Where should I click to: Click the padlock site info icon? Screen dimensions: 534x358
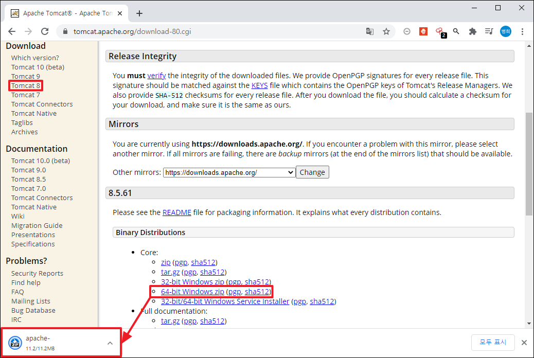tap(65, 31)
